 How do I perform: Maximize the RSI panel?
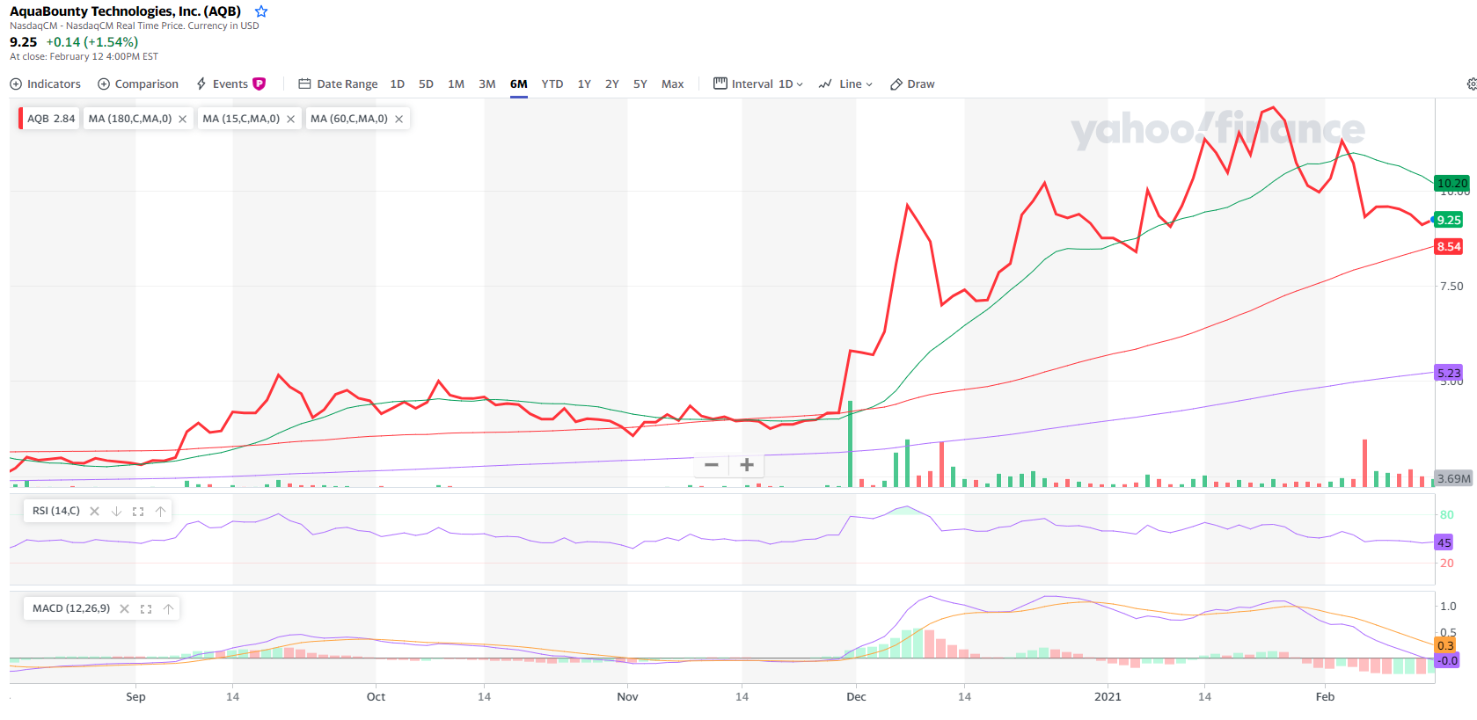tap(138, 511)
